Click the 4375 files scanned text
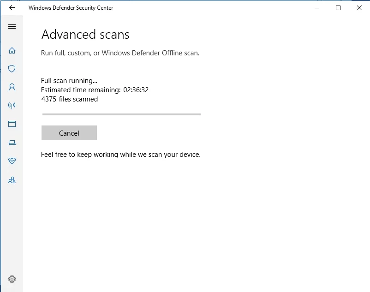The width and height of the screenshot is (370, 292). 69,99
